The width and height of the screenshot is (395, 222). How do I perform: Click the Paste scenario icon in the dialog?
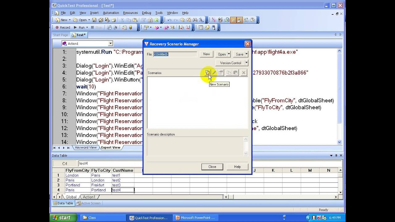tap(235, 73)
